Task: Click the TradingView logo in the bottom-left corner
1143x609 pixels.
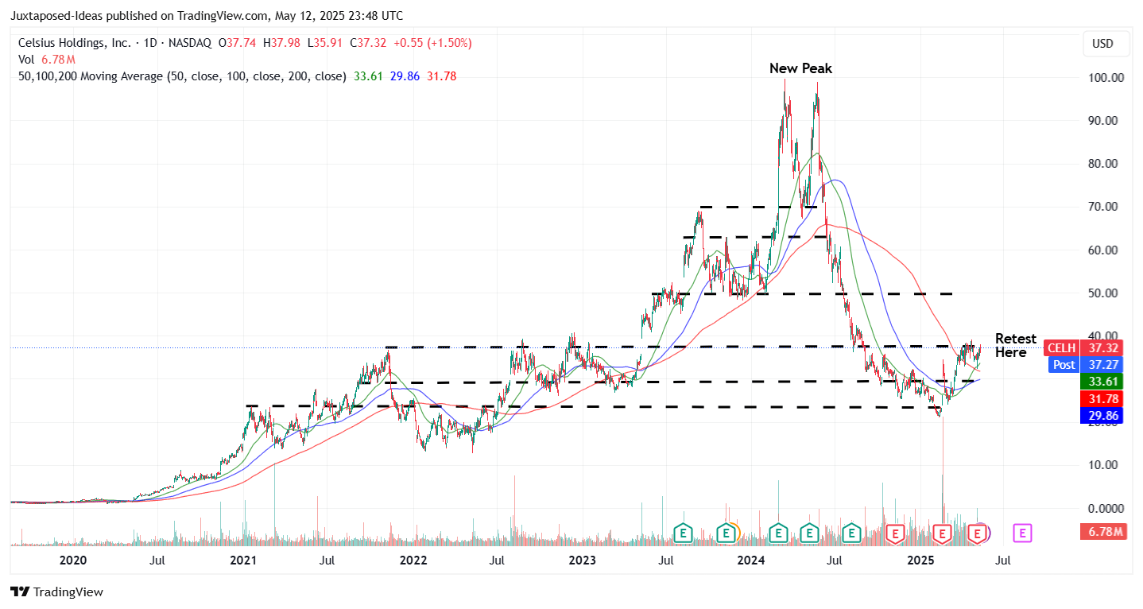Action: click(x=58, y=592)
